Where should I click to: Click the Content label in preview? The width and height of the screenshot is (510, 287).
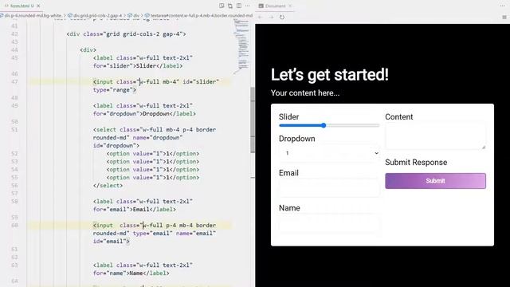pos(398,117)
